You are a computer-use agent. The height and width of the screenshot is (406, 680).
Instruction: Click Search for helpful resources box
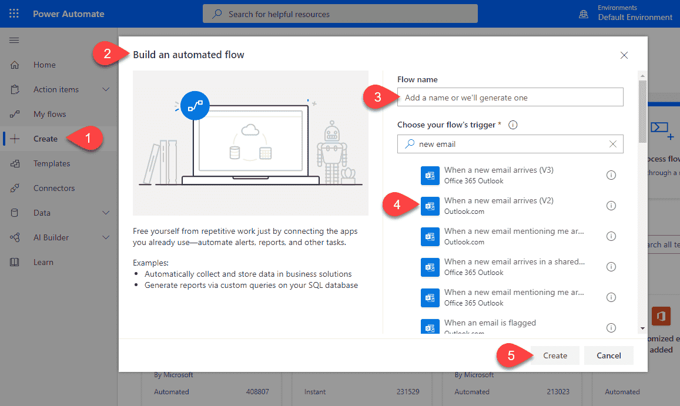(340, 14)
